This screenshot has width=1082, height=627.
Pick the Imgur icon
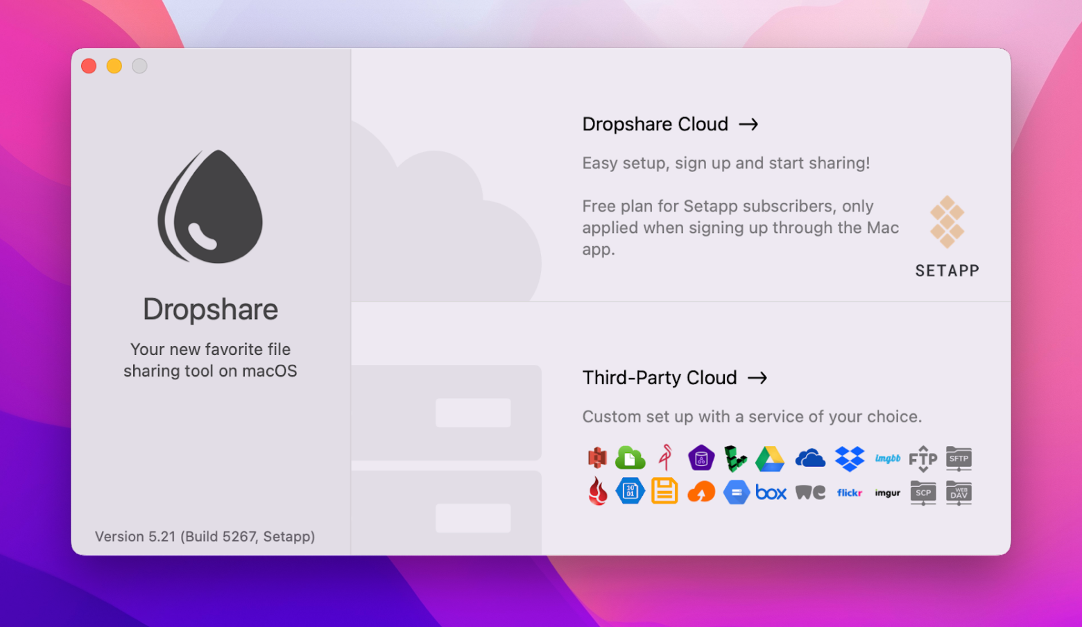point(888,492)
